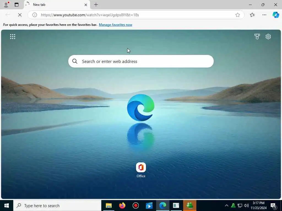
Task: Open the Movies & TV taskbar app
Action: pyautogui.click(x=149, y=206)
